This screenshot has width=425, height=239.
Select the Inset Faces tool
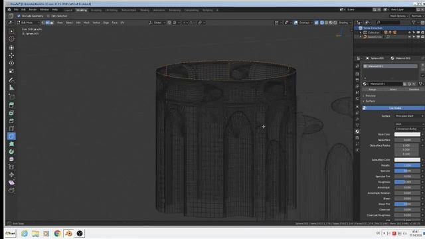[11, 113]
